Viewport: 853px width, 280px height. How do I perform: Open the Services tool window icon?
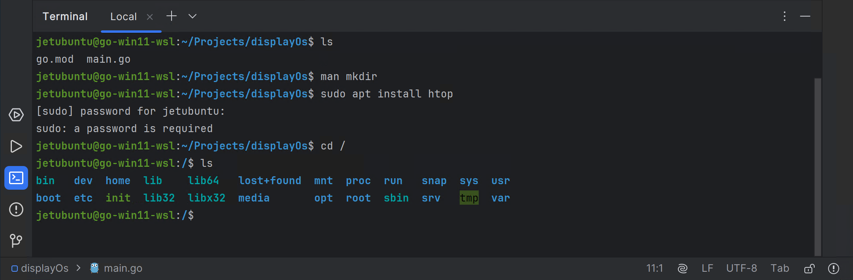[x=16, y=115]
